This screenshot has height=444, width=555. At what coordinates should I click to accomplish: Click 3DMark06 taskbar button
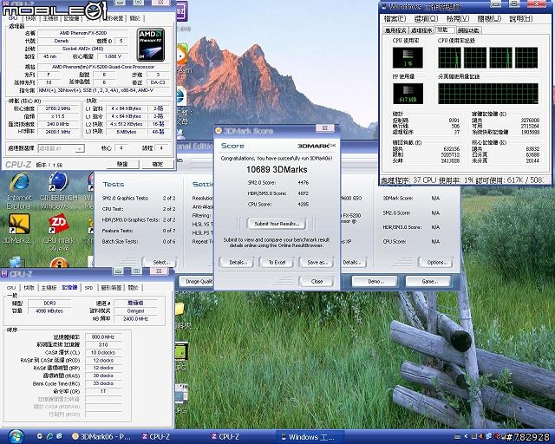point(102,436)
